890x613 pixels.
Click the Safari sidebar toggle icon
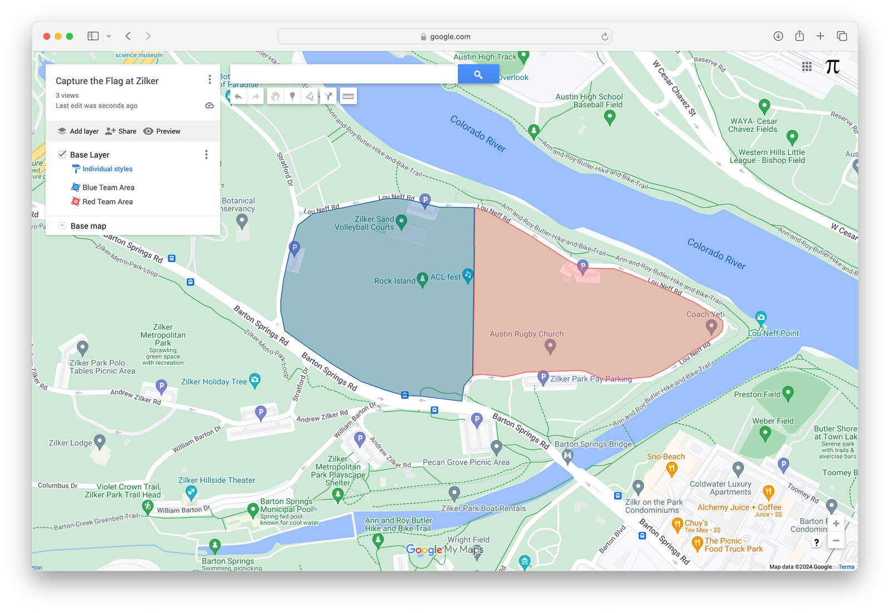tap(93, 36)
